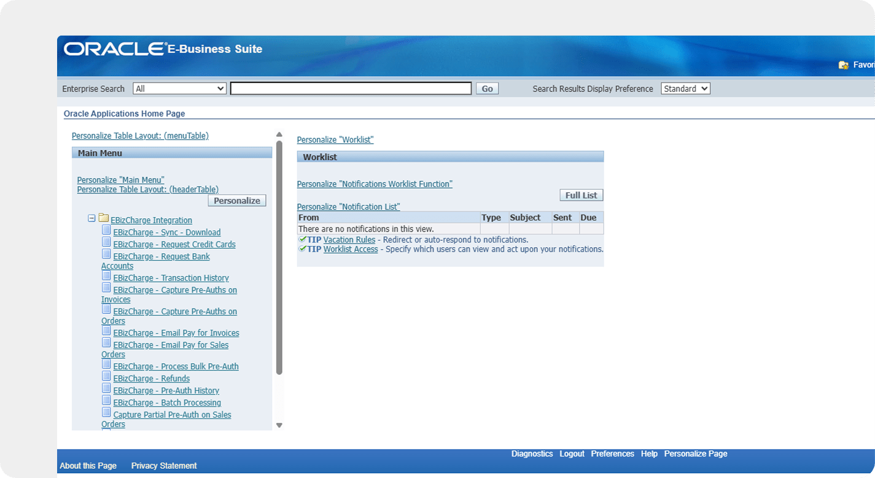Click document icon beside EBizCharge - Refunds
The height and width of the screenshot is (478, 875).
click(106, 376)
